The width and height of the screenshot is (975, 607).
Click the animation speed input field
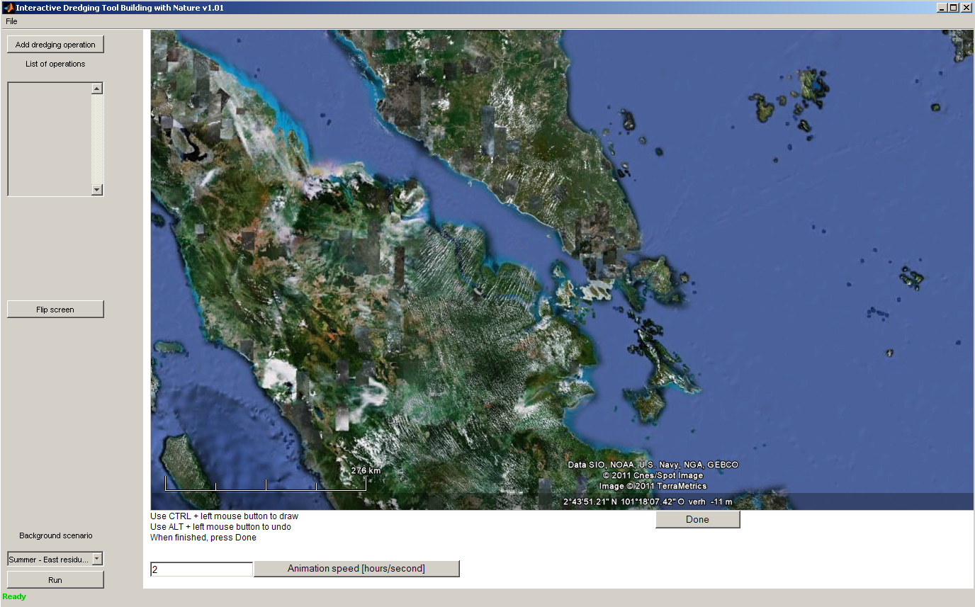[201, 569]
